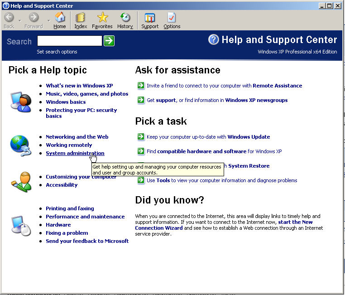Click the user and computer topic icon

tap(21, 102)
